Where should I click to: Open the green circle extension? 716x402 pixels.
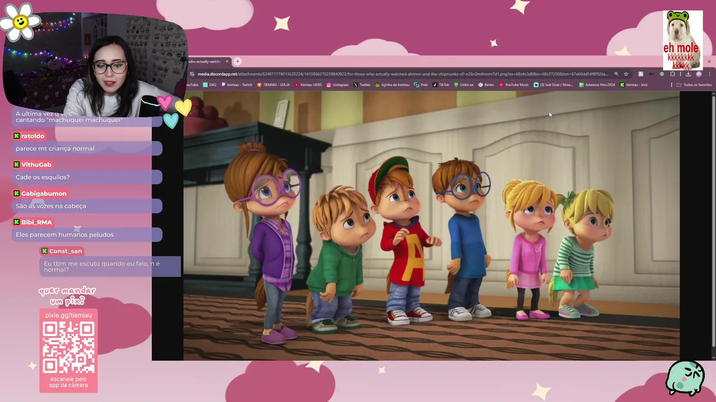pyautogui.click(x=662, y=74)
